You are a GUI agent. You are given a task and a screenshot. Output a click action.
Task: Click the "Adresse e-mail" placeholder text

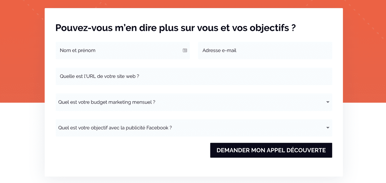(219, 51)
